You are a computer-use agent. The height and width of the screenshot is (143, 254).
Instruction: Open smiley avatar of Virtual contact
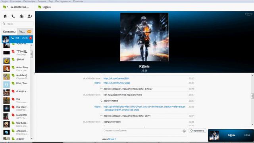click(6, 61)
